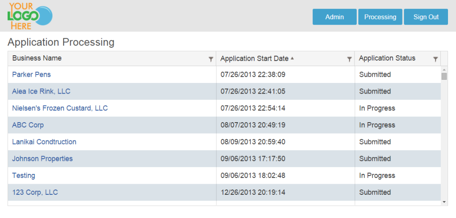Sort by Business Name column header

pyautogui.click(x=37, y=58)
